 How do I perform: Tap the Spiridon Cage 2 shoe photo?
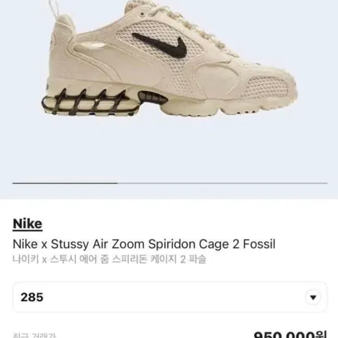(x=169, y=58)
